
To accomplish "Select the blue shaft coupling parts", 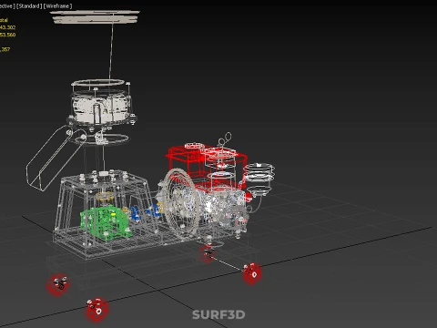I will coord(145,211).
